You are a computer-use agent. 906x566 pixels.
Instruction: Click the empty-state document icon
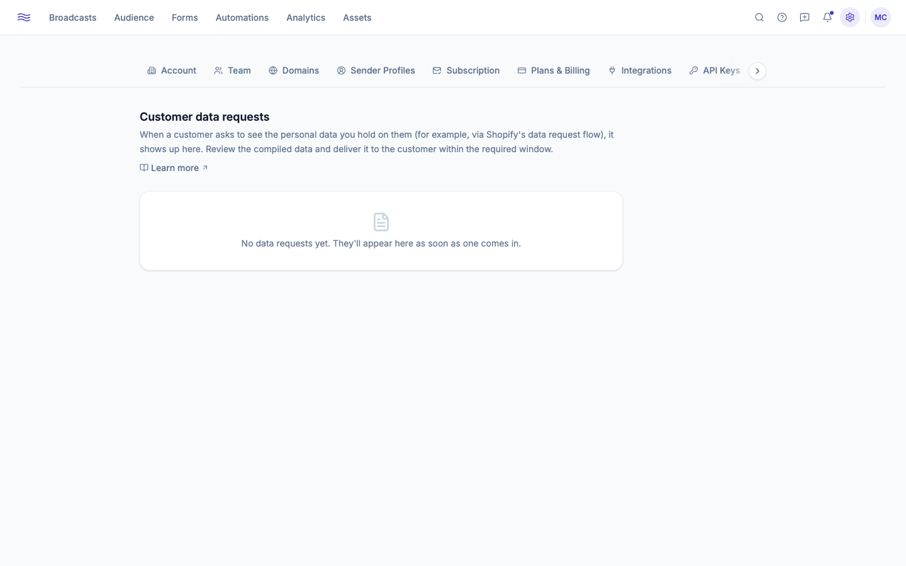tap(381, 222)
